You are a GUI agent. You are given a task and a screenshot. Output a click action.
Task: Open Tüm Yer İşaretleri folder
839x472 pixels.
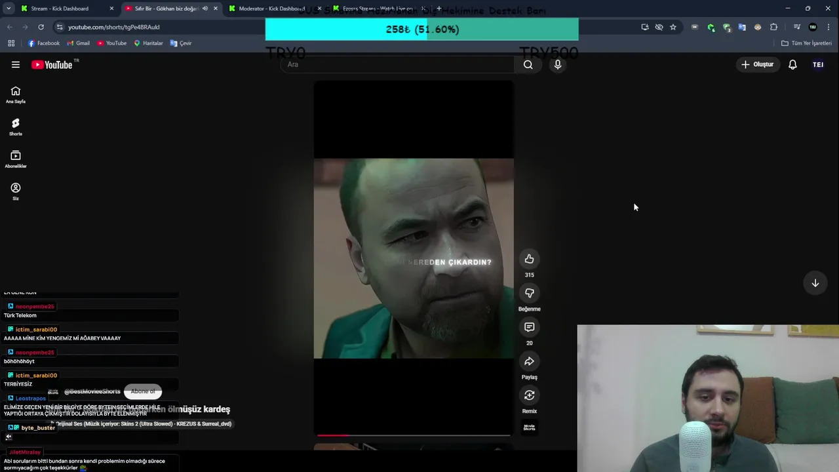pyautogui.click(x=806, y=43)
